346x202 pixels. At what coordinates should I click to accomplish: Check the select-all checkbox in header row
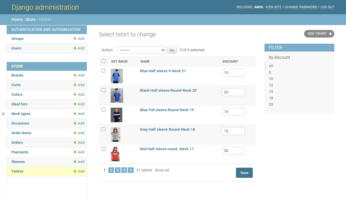click(x=103, y=61)
